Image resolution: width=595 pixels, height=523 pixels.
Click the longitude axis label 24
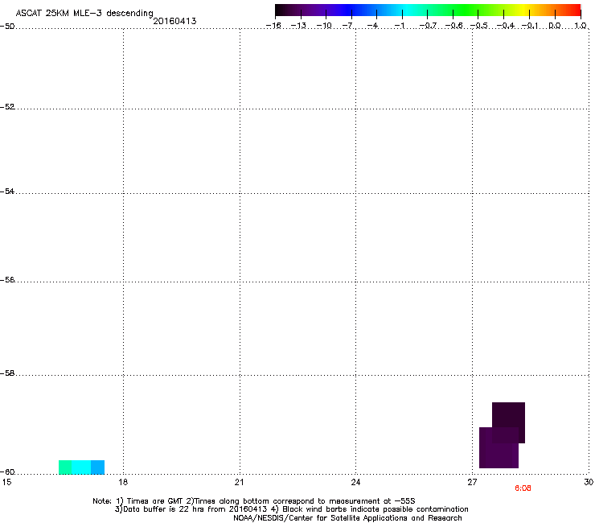pyautogui.click(x=355, y=482)
